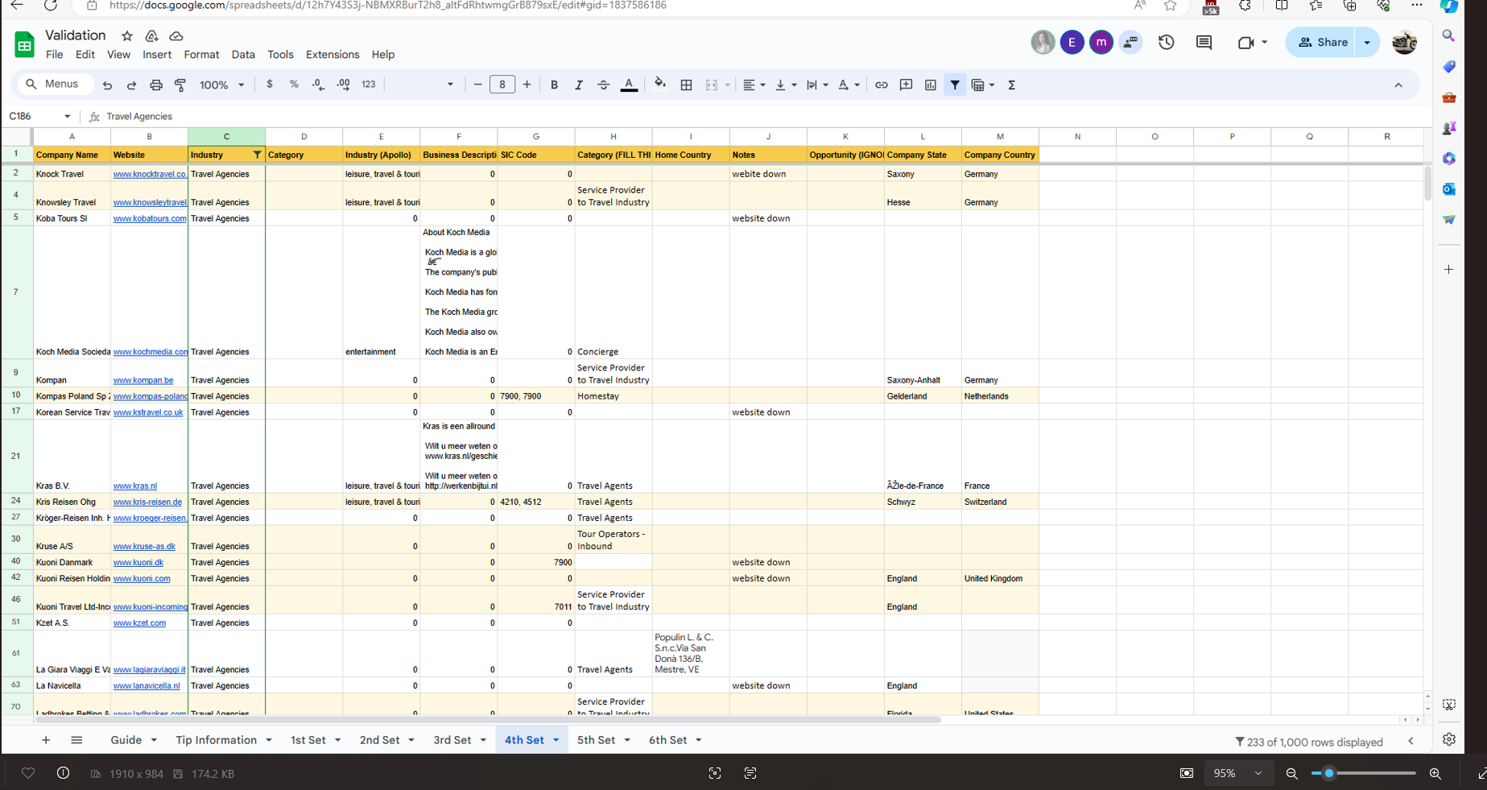1487x790 pixels.
Task: Adjust the viewer zoom slider handle
Action: click(x=1329, y=773)
